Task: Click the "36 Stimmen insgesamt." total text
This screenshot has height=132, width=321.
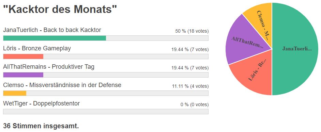Action: click(41, 126)
